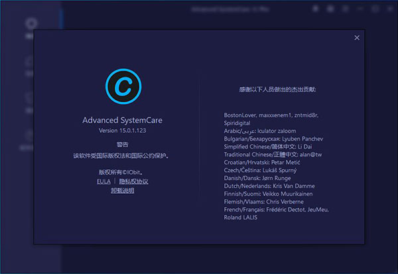Open the EULA link
The image size is (398, 274).
pos(103,181)
